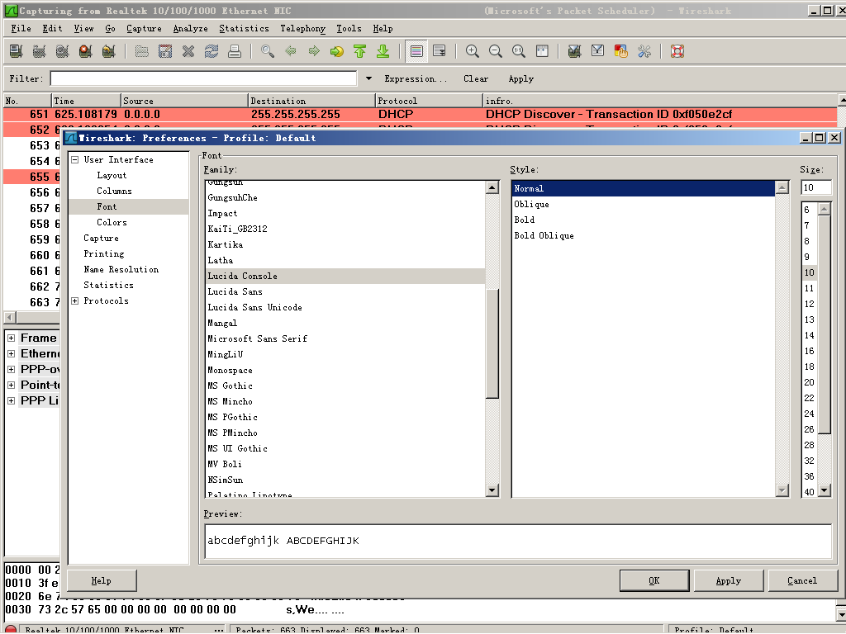Open preferences with the tools icon
This screenshot has width=846, height=634.
[644, 51]
